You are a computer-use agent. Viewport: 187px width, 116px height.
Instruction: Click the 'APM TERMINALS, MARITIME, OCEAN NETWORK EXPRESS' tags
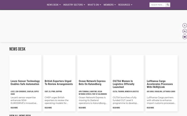[93, 93]
